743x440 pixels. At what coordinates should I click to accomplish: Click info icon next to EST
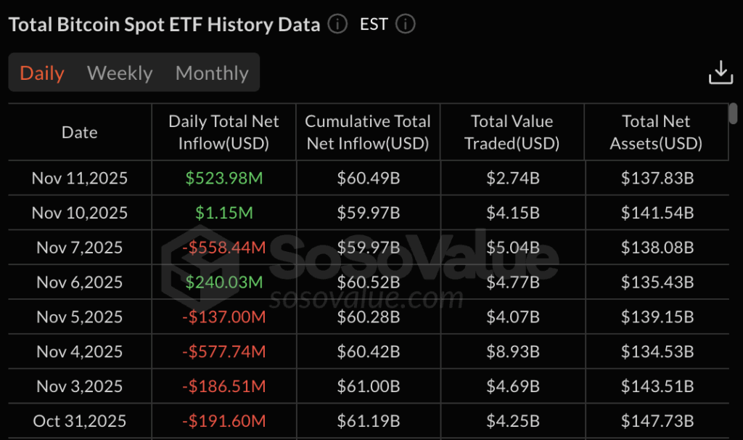point(405,25)
